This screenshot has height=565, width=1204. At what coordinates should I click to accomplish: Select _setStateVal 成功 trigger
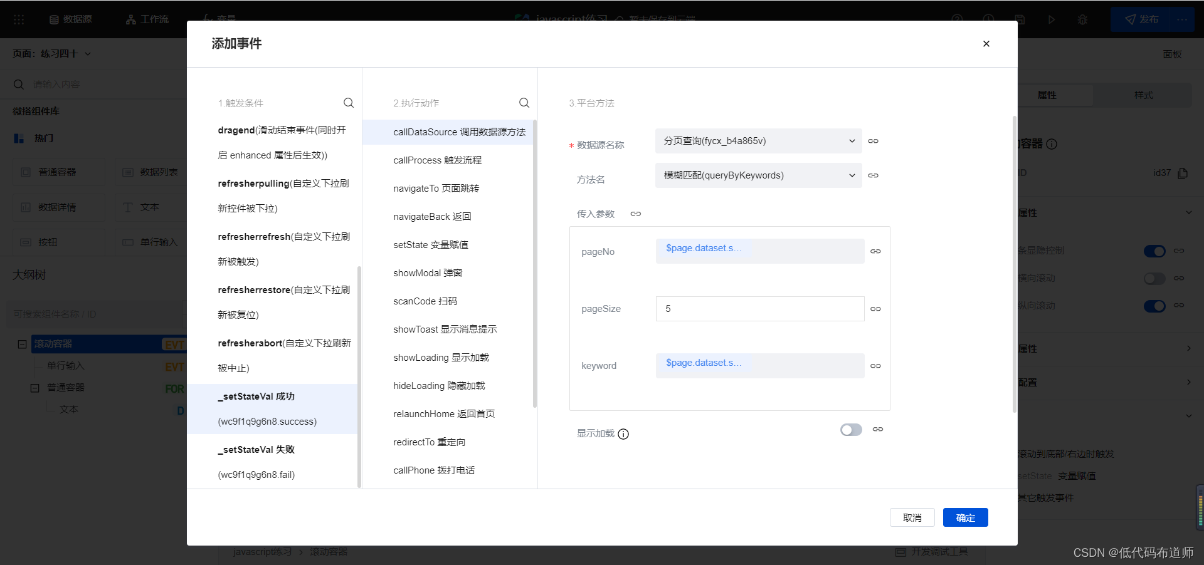pos(272,409)
